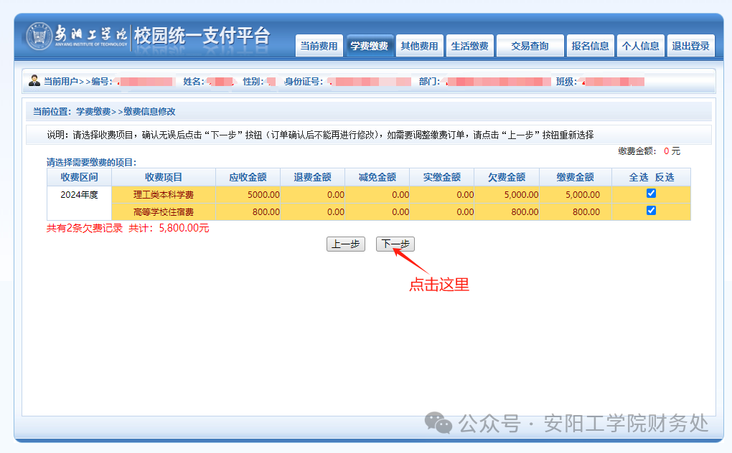This screenshot has height=453, width=732.
Task: Toggle the 高等学校住宿费 row checkbox
Action: pyautogui.click(x=651, y=211)
